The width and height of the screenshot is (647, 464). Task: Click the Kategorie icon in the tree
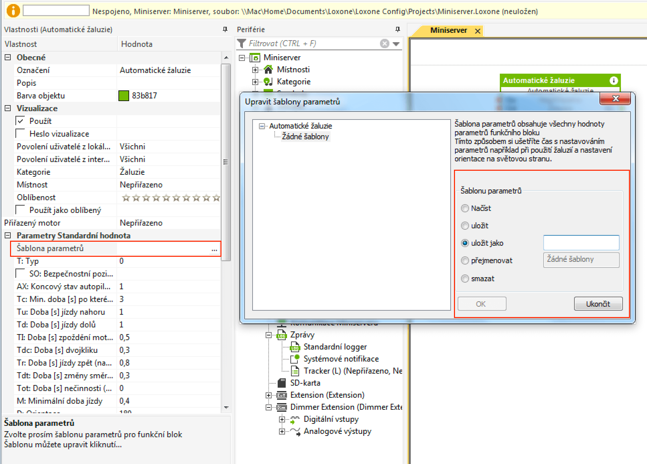268,81
